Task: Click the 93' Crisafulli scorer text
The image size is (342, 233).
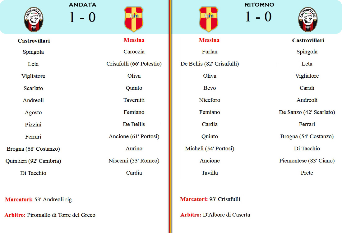Action: [225, 199]
